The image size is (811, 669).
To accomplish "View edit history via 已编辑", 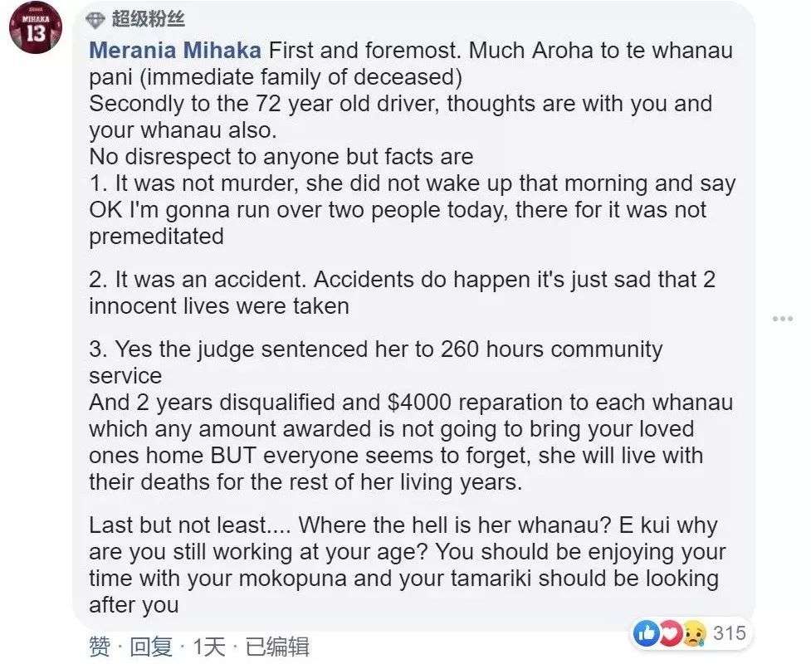I will click(278, 647).
